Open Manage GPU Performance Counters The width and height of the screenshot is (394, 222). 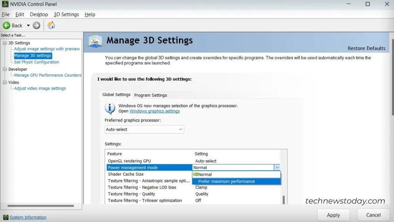pos(47,75)
